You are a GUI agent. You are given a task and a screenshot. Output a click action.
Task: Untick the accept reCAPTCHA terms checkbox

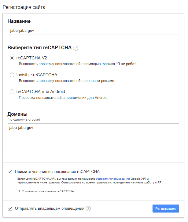10,172
